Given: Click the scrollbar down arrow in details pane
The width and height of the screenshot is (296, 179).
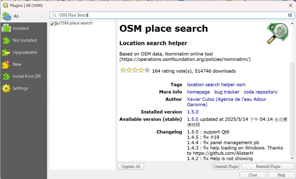Looking at the screenshot, I should click(x=292, y=158).
